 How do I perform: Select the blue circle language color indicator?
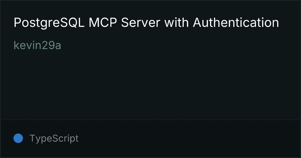click(x=18, y=138)
